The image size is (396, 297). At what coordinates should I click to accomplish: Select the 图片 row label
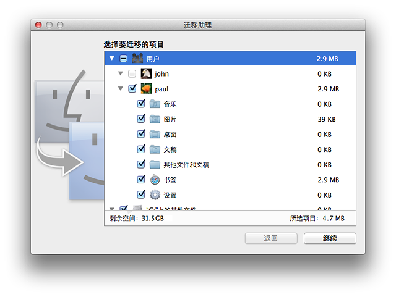pyautogui.click(x=170, y=119)
